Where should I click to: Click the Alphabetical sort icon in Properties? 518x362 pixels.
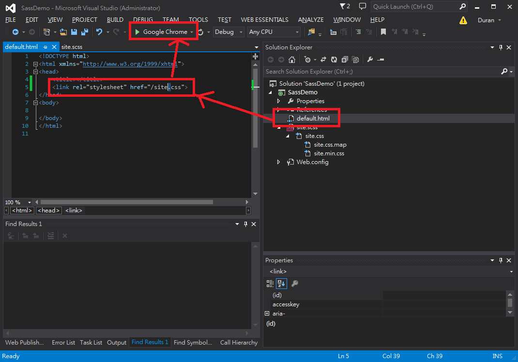coord(281,284)
